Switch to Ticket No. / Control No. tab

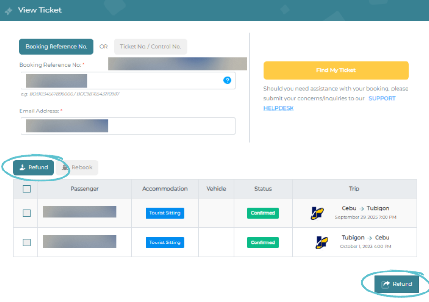150,47
